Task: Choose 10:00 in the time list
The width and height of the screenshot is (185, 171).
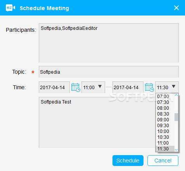Action: [165, 131]
